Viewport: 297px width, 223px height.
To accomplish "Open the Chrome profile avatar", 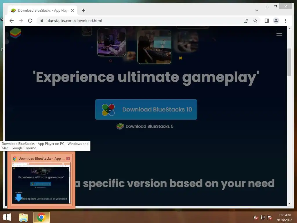I will point(276,21).
